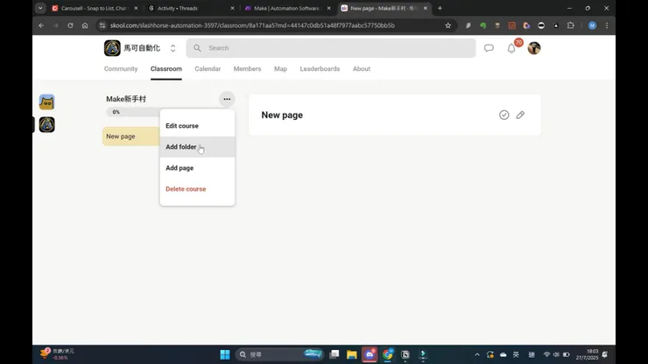Select the cat group icon in sidebar
Viewport: 648px width, 364px height.
(46, 102)
